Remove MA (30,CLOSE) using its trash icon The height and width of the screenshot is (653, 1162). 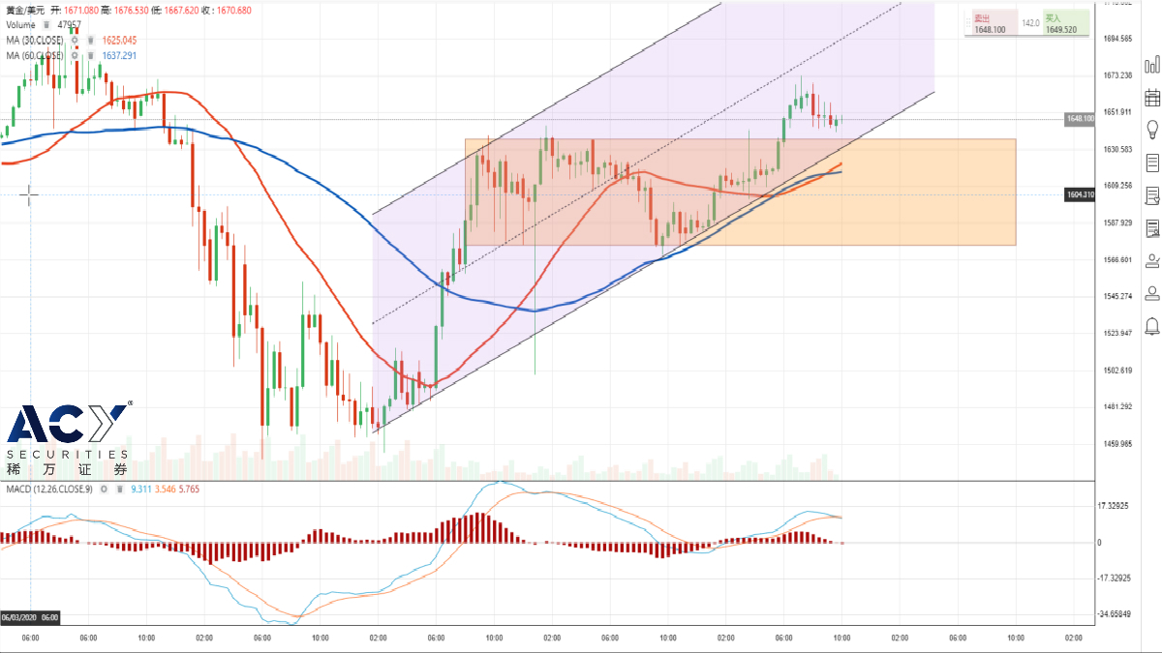coord(89,41)
